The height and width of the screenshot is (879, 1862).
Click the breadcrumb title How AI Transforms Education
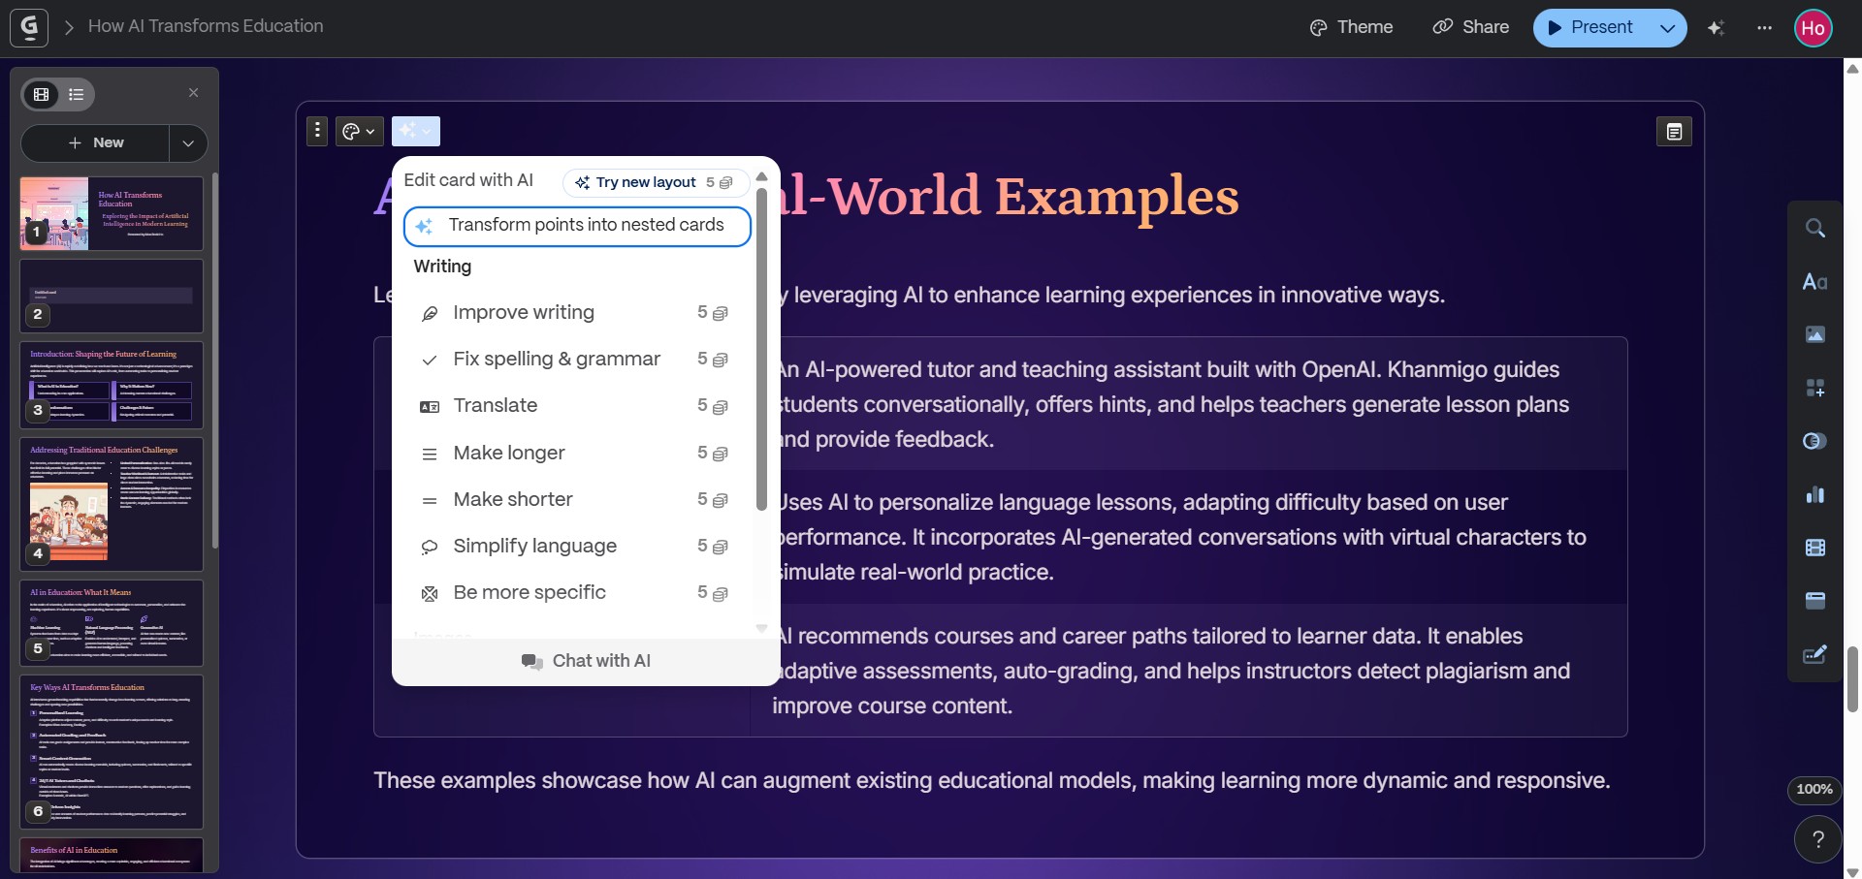[x=206, y=26]
